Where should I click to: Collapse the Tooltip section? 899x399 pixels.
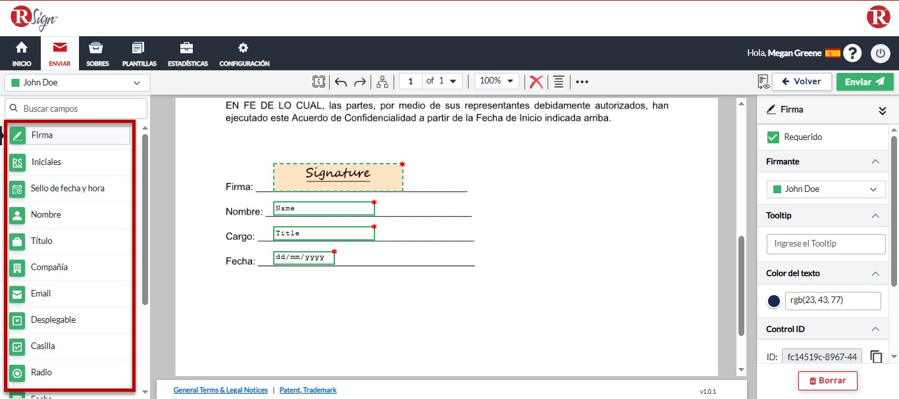[875, 216]
